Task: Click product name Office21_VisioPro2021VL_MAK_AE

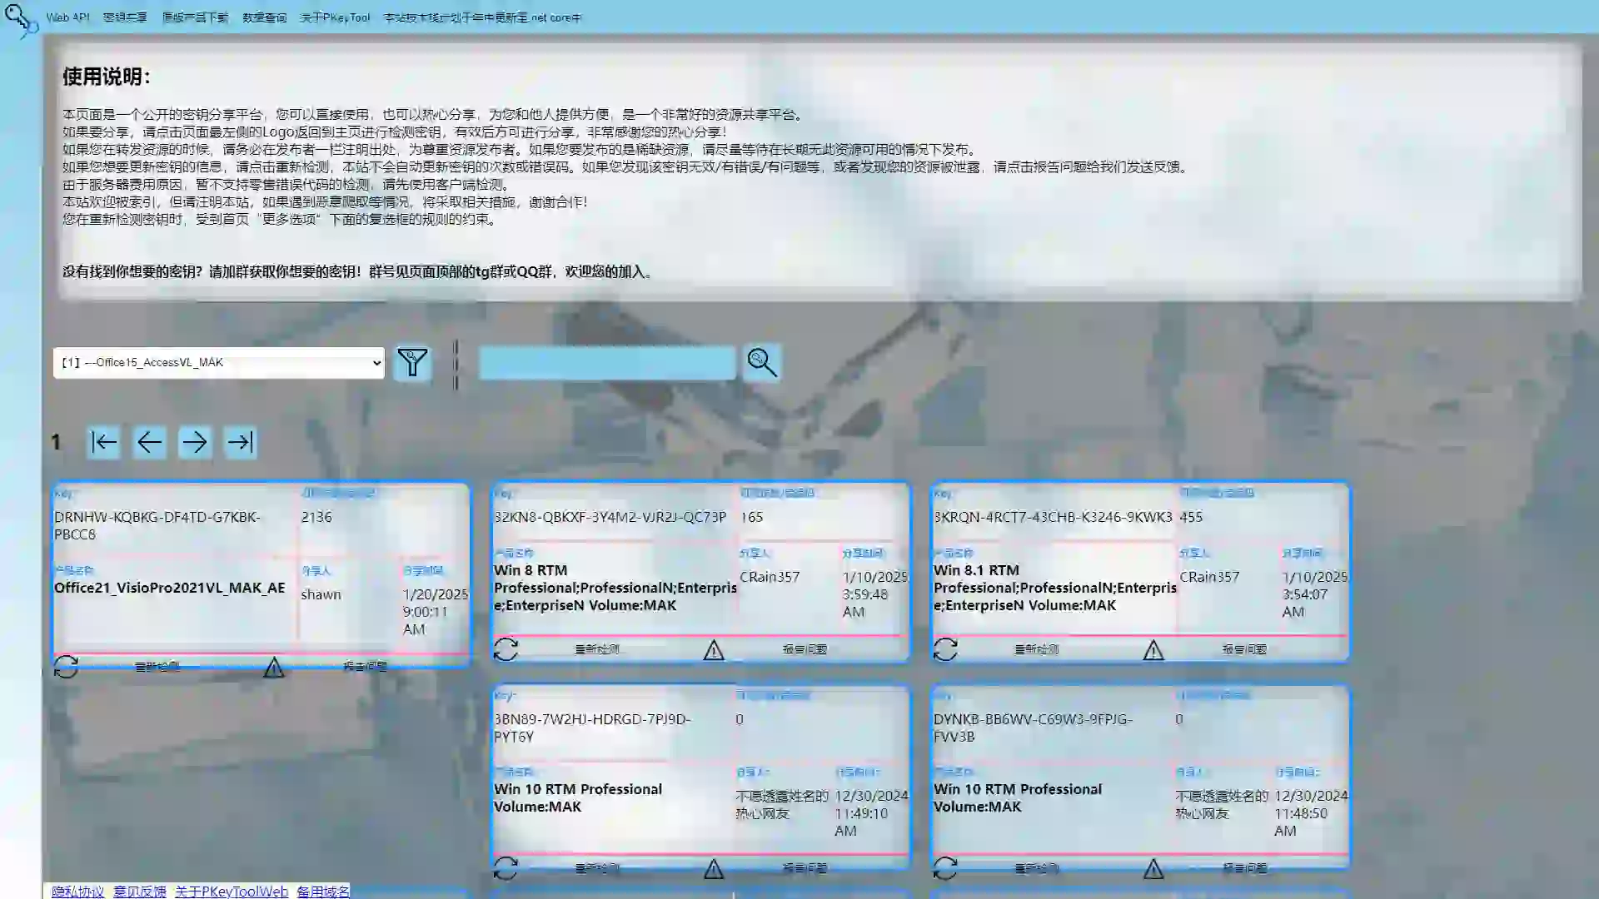Action: 170,588
